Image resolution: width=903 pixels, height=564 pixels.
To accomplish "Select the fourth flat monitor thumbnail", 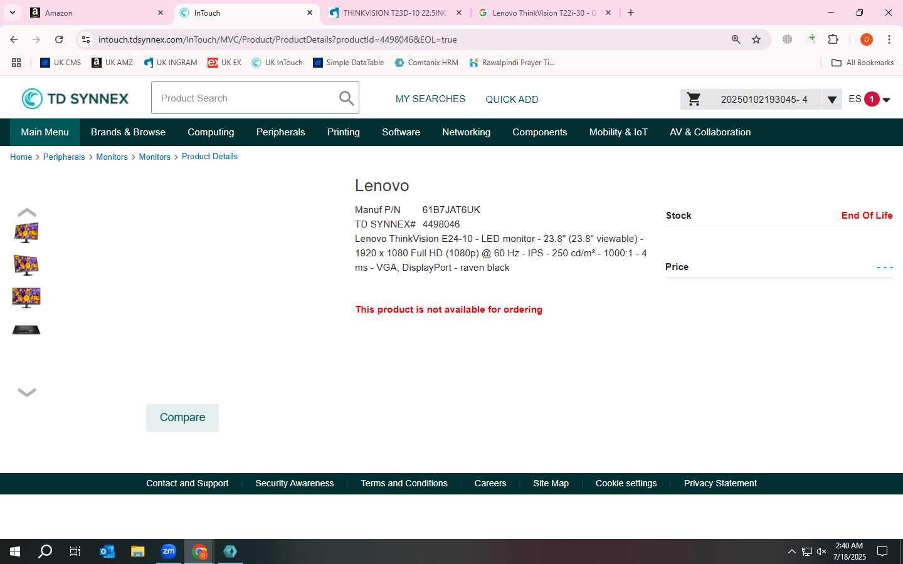I will pos(26,330).
